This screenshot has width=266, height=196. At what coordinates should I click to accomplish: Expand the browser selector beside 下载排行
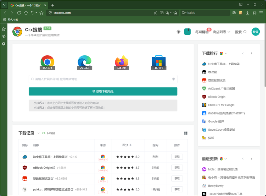coord(223,53)
